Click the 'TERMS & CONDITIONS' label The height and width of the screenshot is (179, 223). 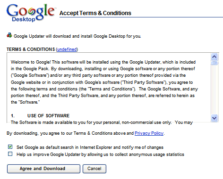tap(31, 49)
